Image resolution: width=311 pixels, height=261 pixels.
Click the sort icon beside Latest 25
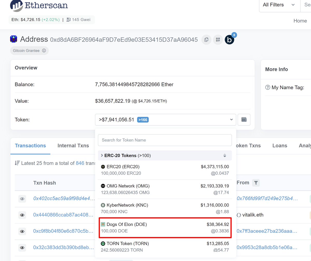(17, 163)
